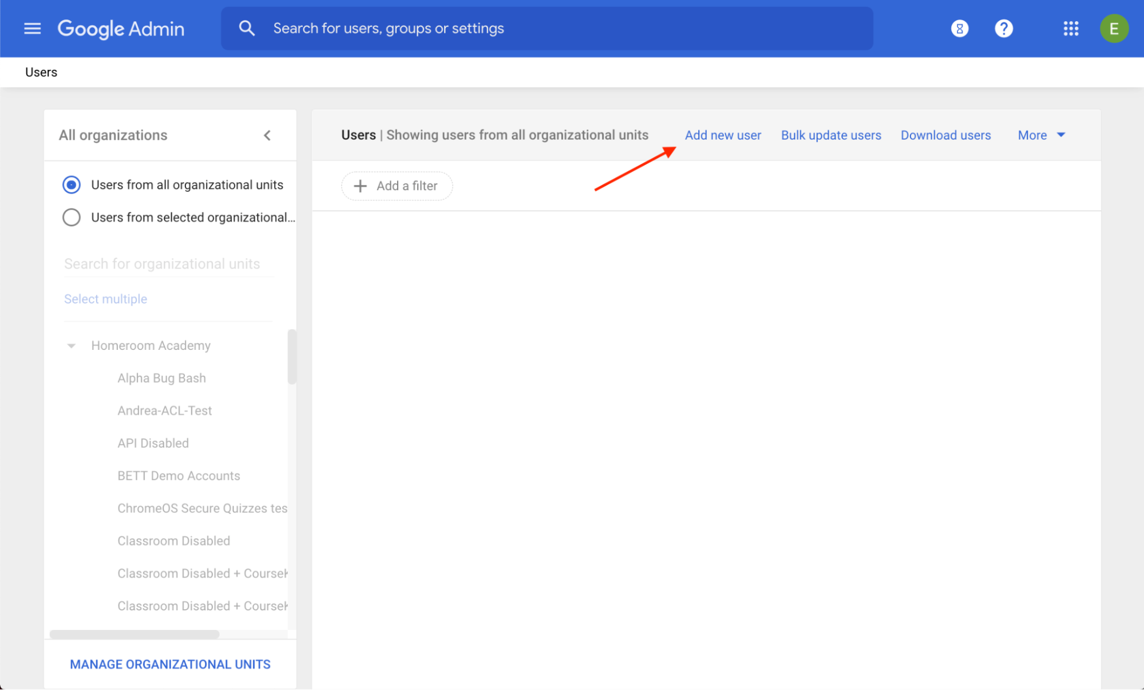
Task: Select Users from selected organizational units
Action: point(72,218)
